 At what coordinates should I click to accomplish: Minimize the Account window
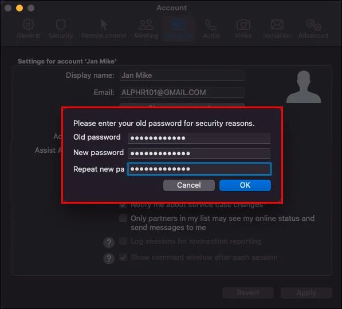(19, 8)
